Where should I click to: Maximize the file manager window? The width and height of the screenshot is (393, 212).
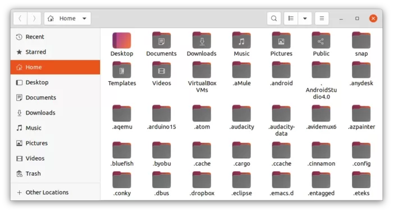point(357,18)
